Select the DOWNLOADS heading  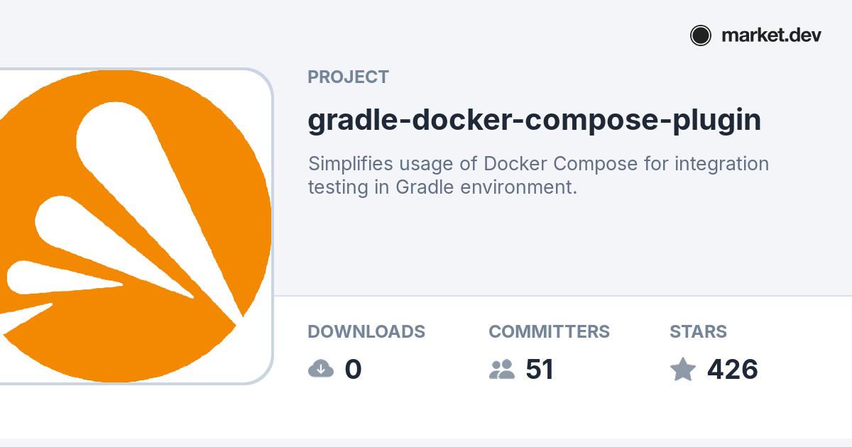click(366, 331)
